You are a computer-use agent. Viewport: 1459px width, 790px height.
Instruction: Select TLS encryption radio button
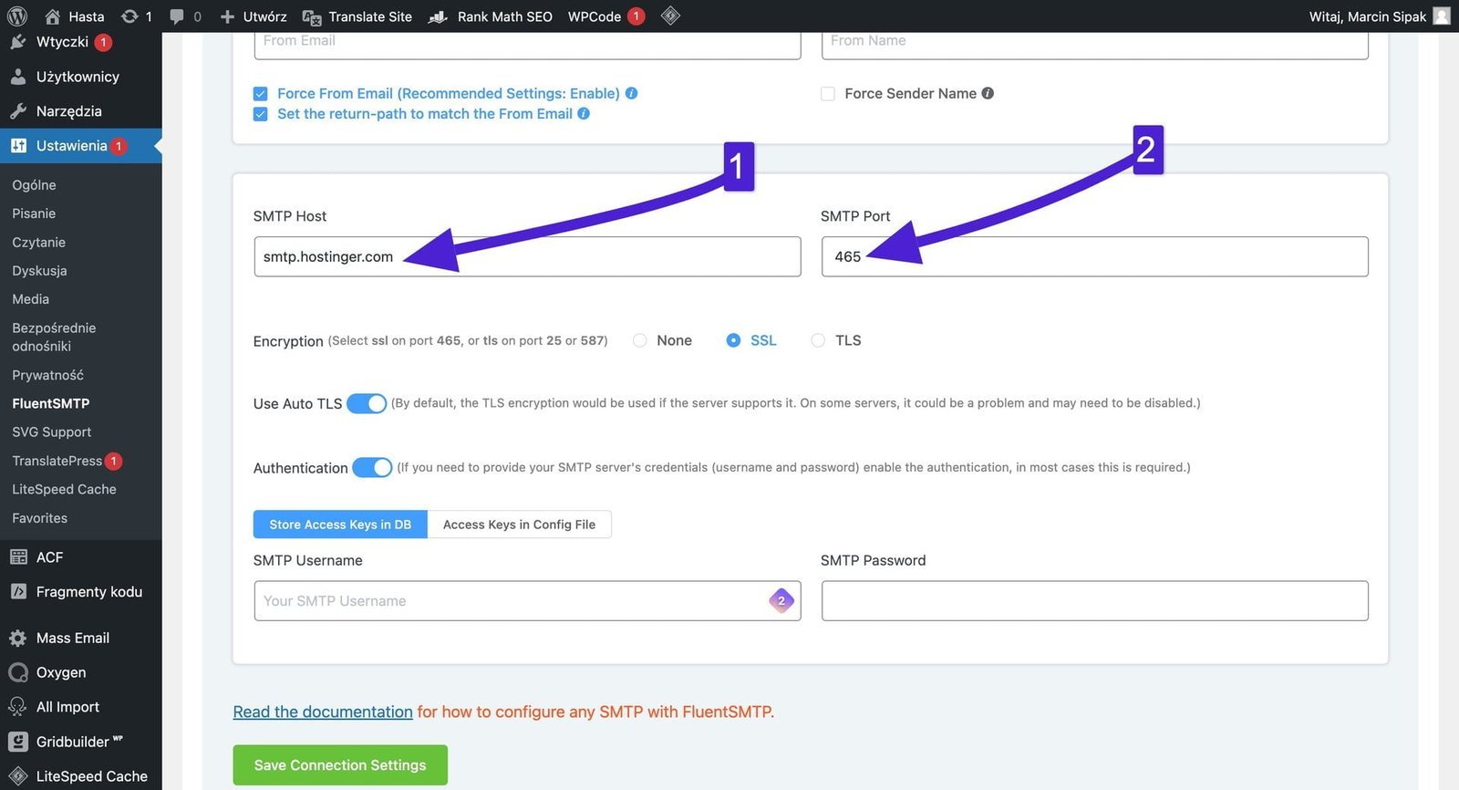(818, 340)
